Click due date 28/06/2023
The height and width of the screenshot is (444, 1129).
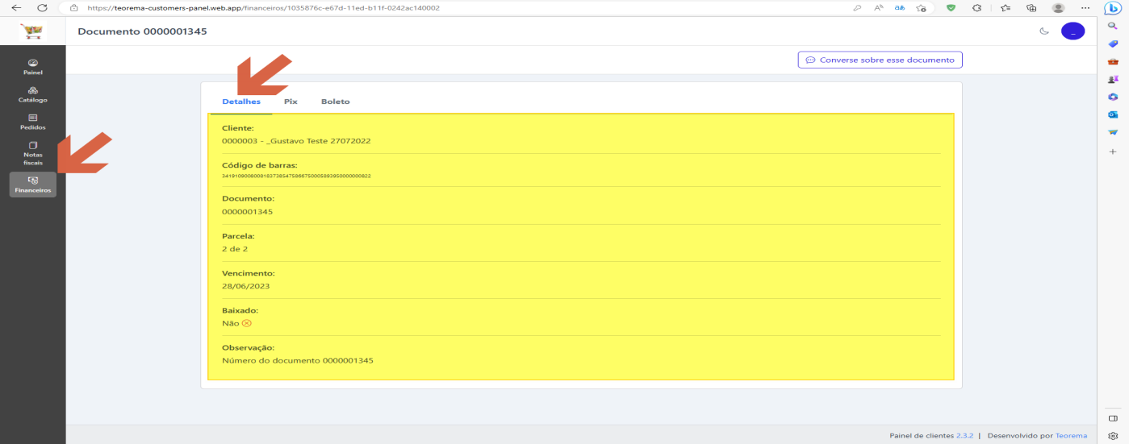245,286
